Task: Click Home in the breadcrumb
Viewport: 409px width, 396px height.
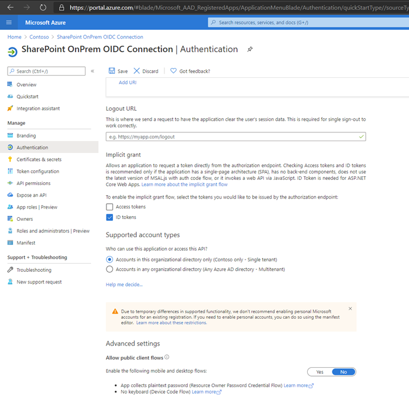Action: click(x=15, y=37)
